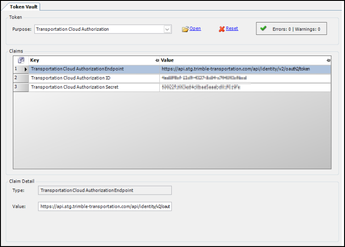This screenshot has height=247, width=345.
Task: Click the current row arrow indicator
Action: click(x=26, y=69)
